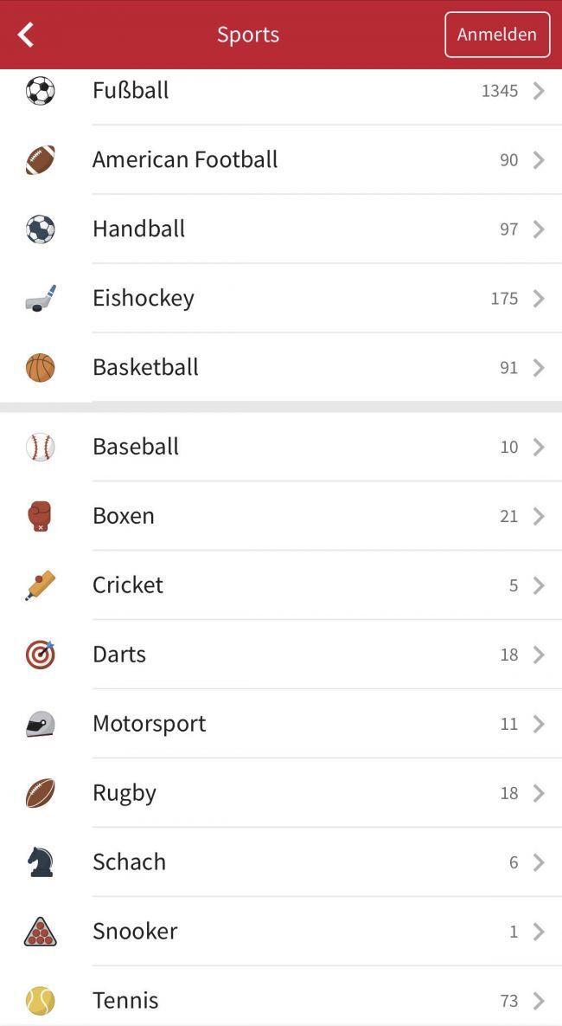Tap the cricket bat icon
Image resolution: width=562 pixels, height=1026 pixels.
pos(40,585)
